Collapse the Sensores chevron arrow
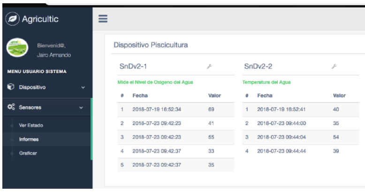 81,108
